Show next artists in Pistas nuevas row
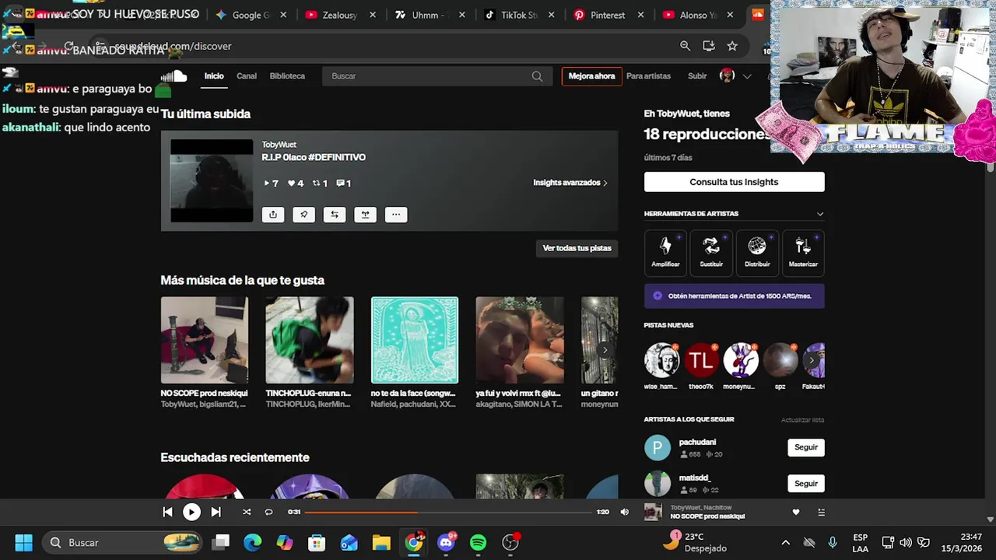996x560 pixels. [x=812, y=360]
